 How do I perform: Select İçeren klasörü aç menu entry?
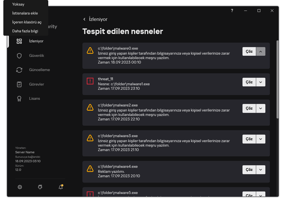[27, 22]
